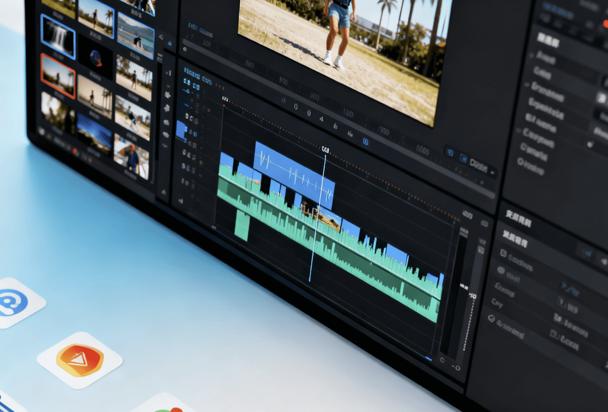The image size is (608, 412).
Task: Click the blue triangle icon above the tool strip
Action: (170, 43)
